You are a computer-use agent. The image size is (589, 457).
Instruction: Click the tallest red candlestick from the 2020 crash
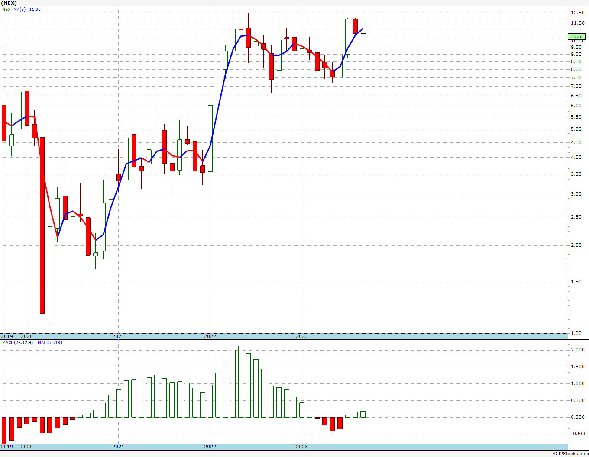click(x=42, y=225)
